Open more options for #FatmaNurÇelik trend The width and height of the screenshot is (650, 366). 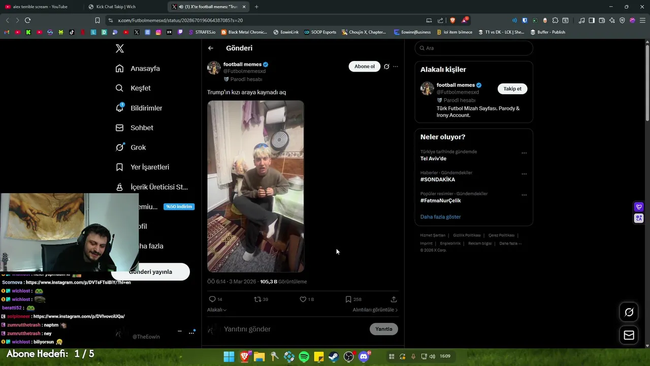(x=524, y=195)
